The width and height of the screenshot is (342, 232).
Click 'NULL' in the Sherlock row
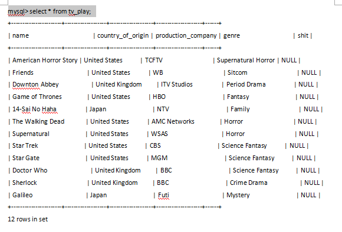pos(312,183)
